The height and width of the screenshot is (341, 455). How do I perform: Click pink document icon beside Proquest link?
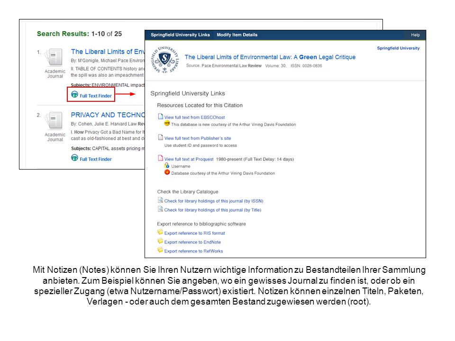[161, 158]
